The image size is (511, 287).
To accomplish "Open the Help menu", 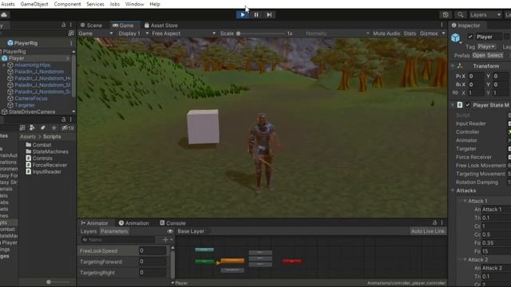I will pos(155,4).
